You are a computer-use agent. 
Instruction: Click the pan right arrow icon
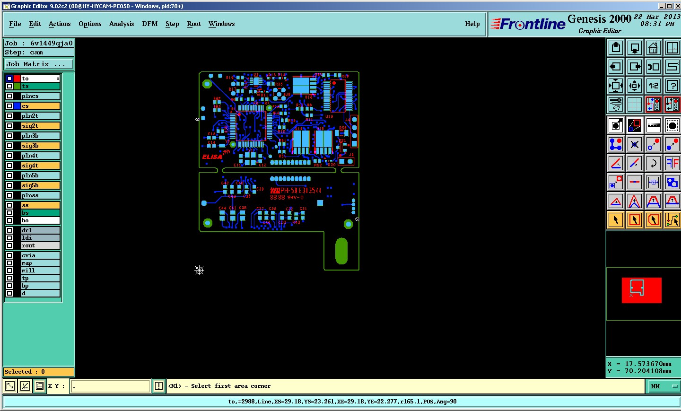635,67
